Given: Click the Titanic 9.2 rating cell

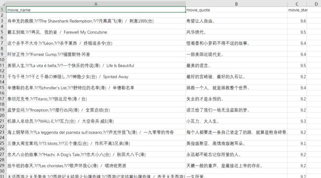Looking at the screenshot, I should coord(297,99).
